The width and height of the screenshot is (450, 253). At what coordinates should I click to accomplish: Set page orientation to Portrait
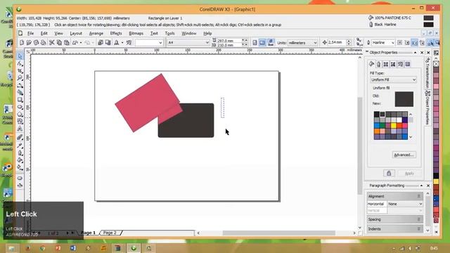click(255, 43)
